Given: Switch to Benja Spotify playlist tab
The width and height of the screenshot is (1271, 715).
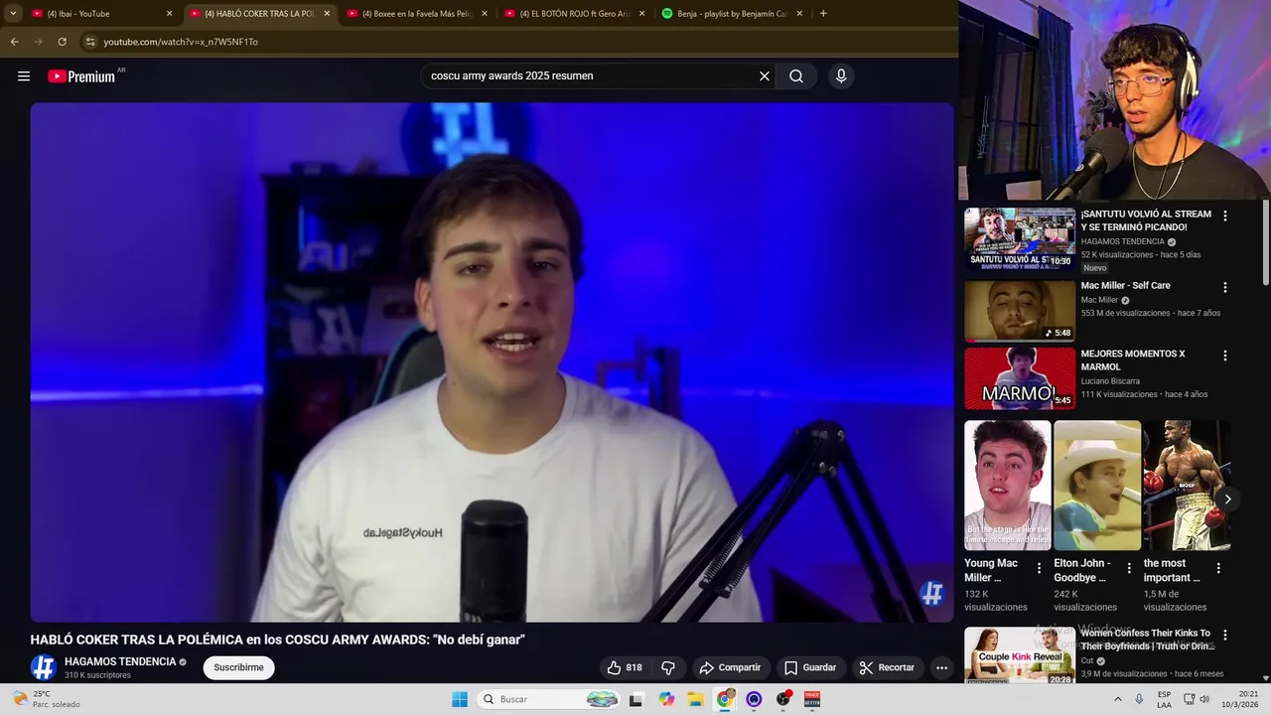Looking at the screenshot, I should (x=732, y=14).
